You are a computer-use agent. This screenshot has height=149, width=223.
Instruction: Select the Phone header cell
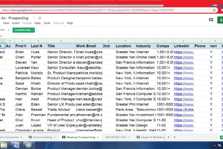pos(201,46)
